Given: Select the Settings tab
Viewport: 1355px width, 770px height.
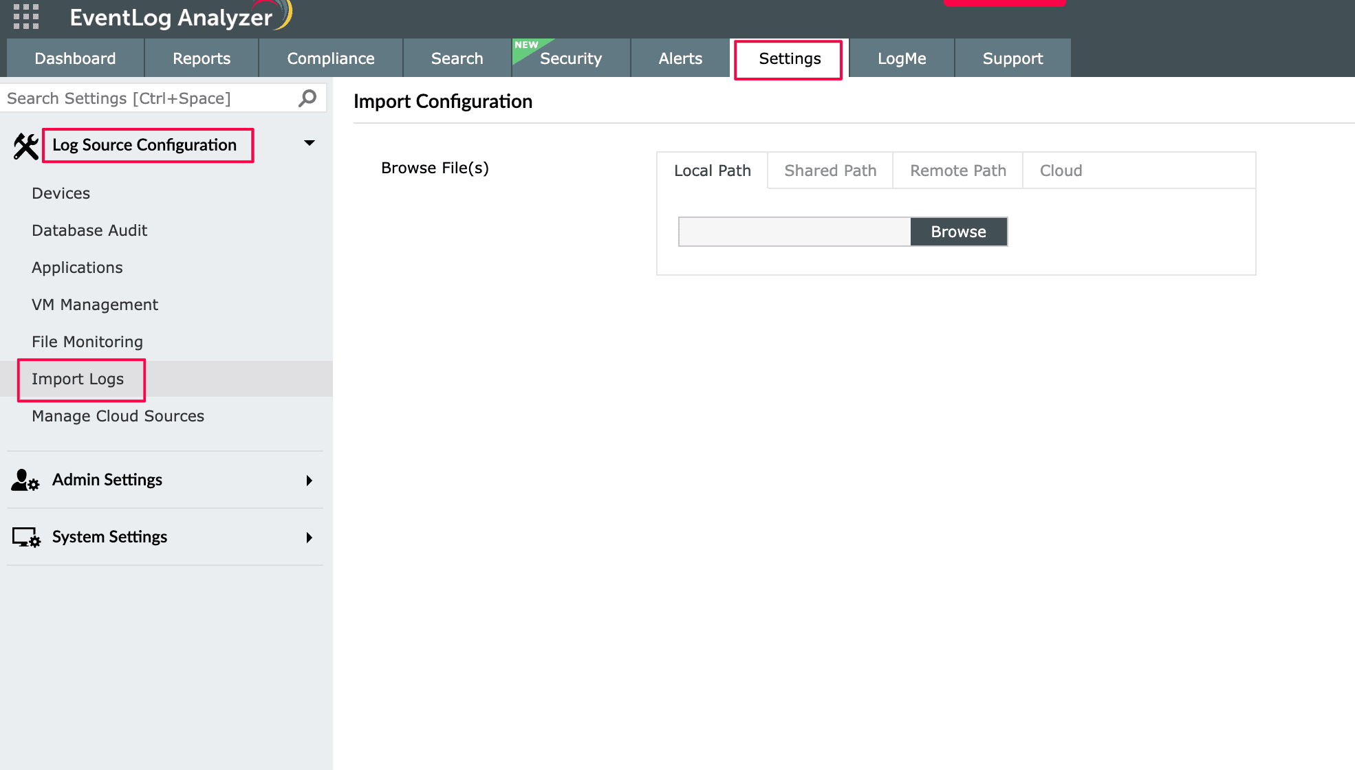Looking at the screenshot, I should pyautogui.click(x=790, y=58).
